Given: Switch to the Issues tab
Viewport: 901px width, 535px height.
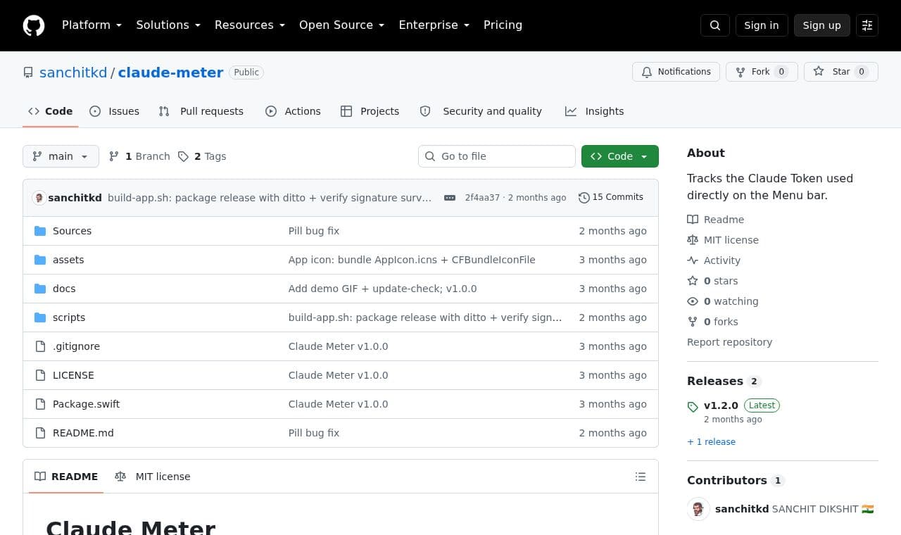Looking at the screenshot, I should coord(115,111).
